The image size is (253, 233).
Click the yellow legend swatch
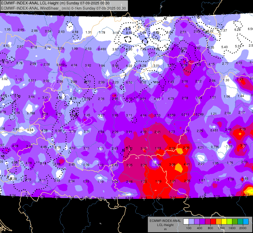click(x=224, y=222)
